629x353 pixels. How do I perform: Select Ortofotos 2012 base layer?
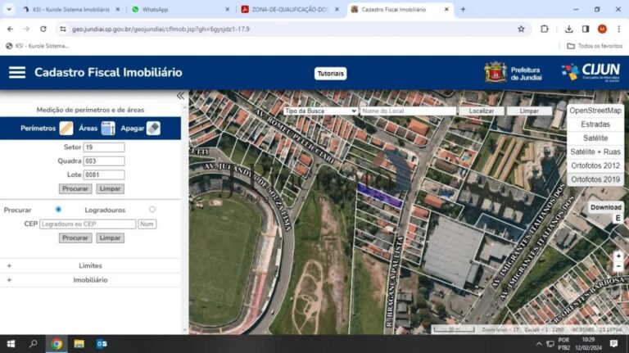point(595,165)
